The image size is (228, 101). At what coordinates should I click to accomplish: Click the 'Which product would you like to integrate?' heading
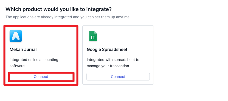(58, 9)
